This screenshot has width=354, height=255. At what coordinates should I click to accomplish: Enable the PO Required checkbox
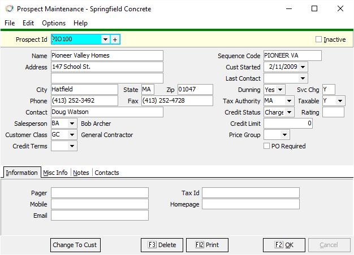pyautogui.click(x=267, y=146)
